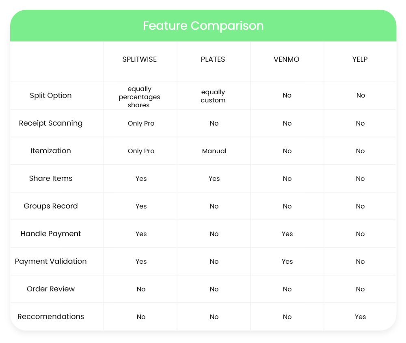
Task: Click the Itemization row label
Action: (51, 151)
